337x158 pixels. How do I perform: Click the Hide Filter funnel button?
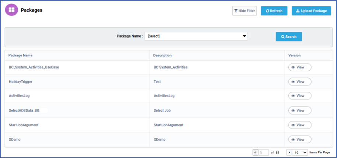click(x=244, y=11)
